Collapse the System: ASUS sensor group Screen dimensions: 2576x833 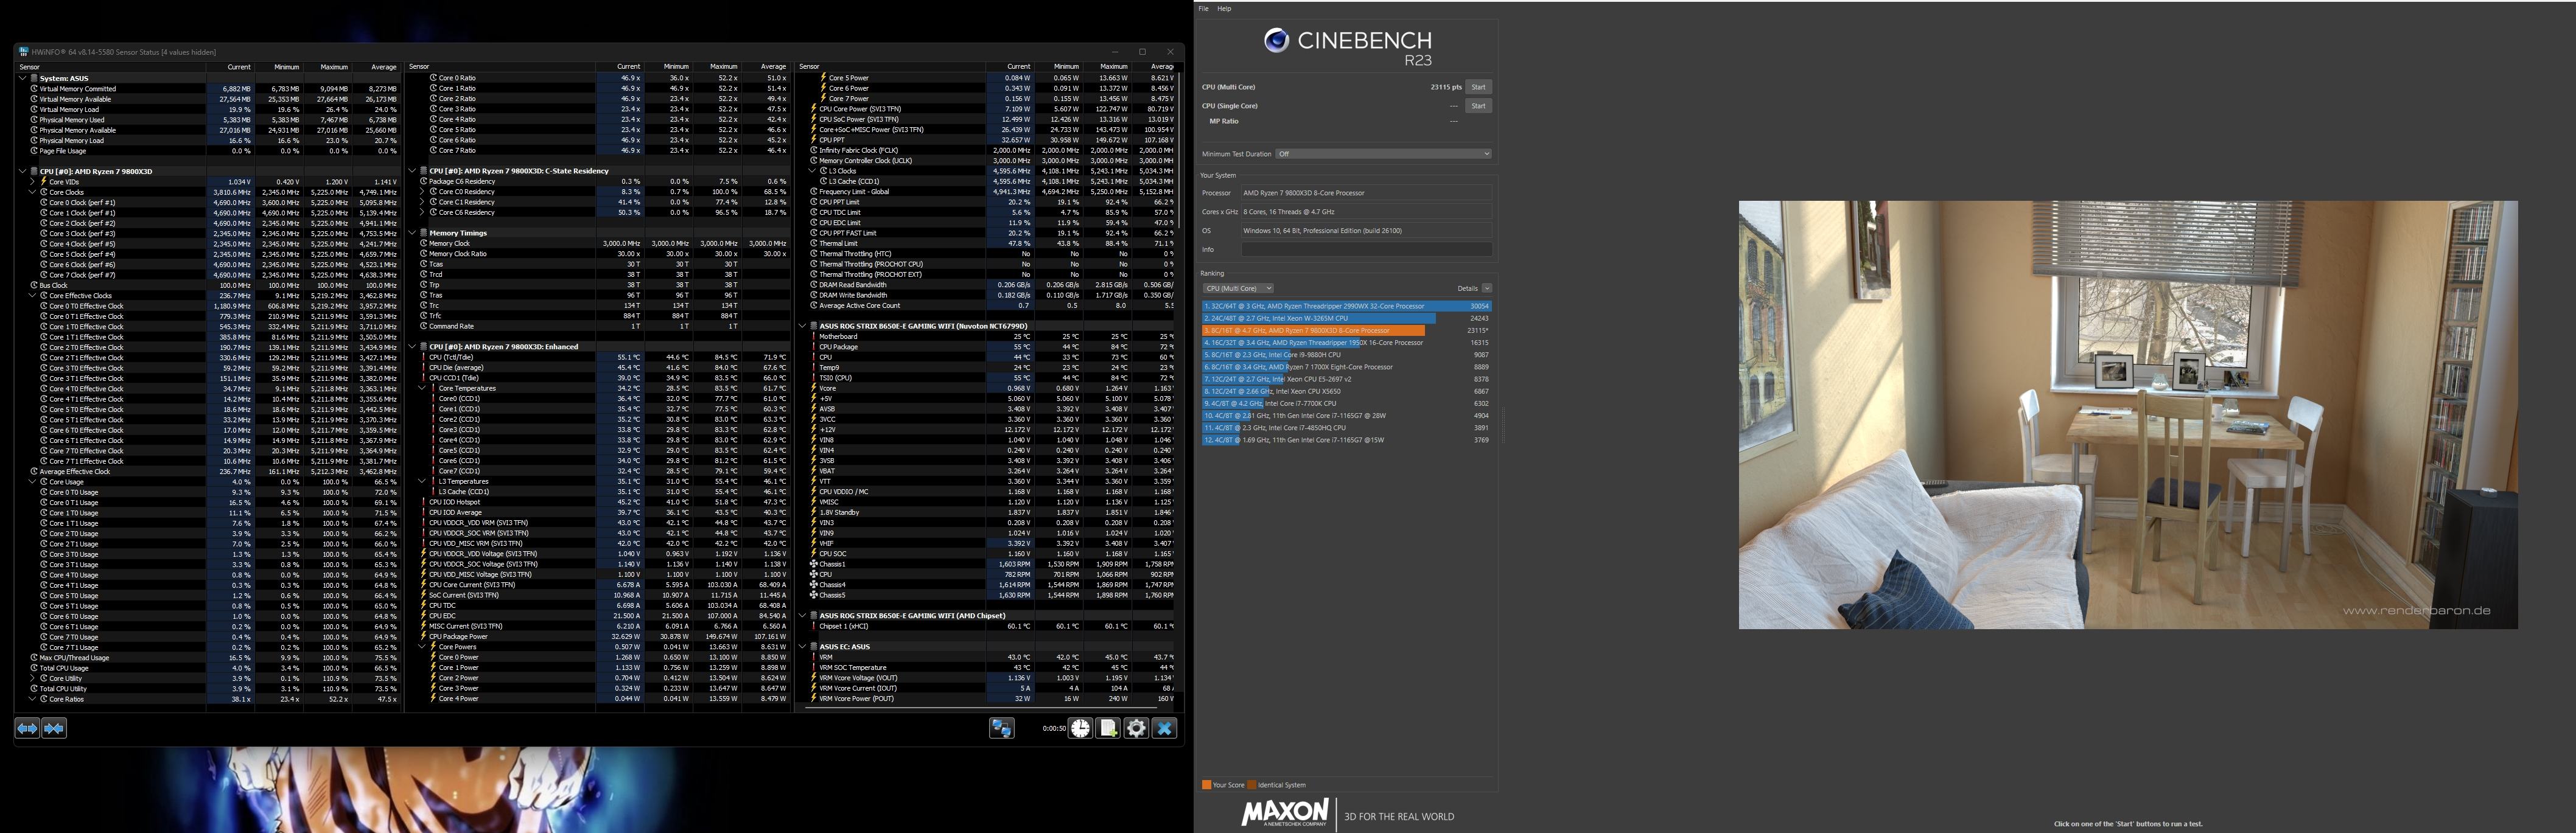(23, 78)
